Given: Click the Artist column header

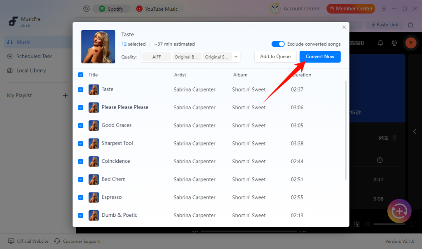Looking at the screenshot, I should 180,75.
